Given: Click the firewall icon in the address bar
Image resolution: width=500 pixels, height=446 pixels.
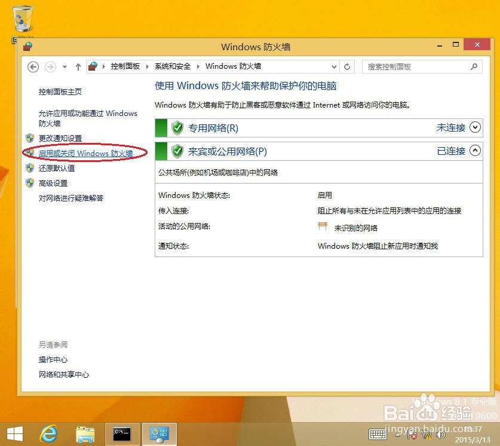Looking at the screenshot, I should click(93, 66).
